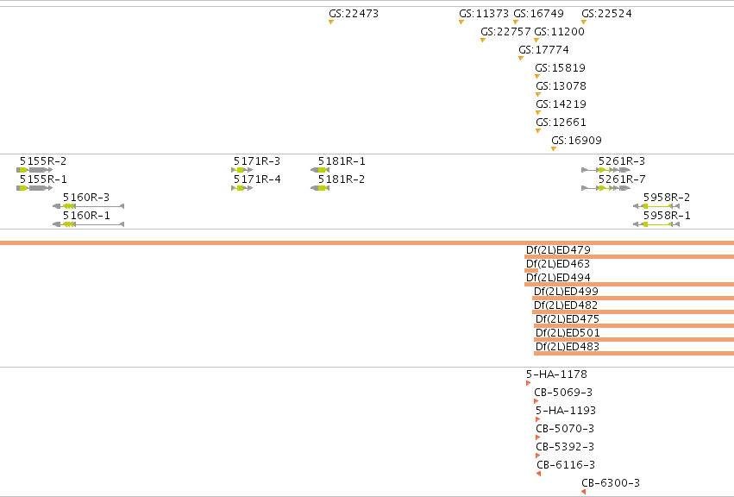Select the 5958R-2 transcript glyph
Screen dimensions: 734x497
(656, 206)
